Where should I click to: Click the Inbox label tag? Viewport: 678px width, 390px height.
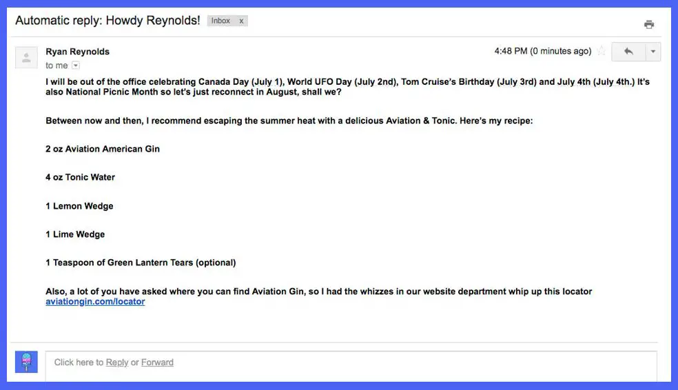pos(220,21)
